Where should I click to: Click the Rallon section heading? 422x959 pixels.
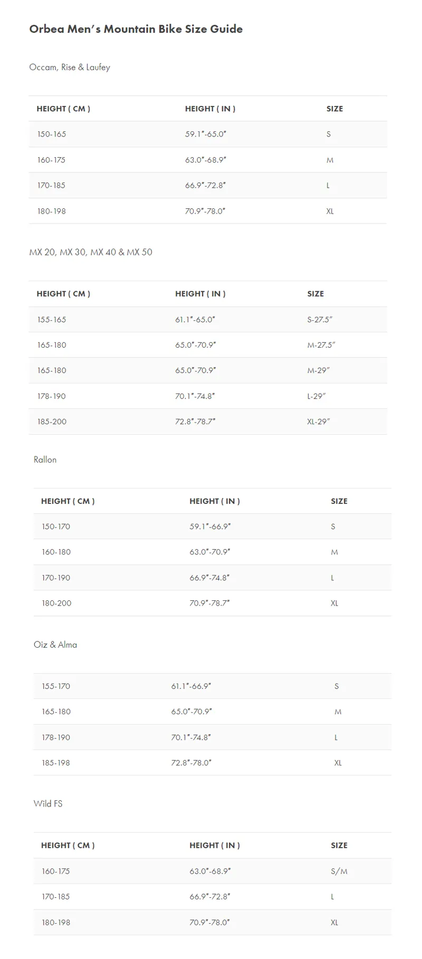pyautogui.click(x=45, y=459)
